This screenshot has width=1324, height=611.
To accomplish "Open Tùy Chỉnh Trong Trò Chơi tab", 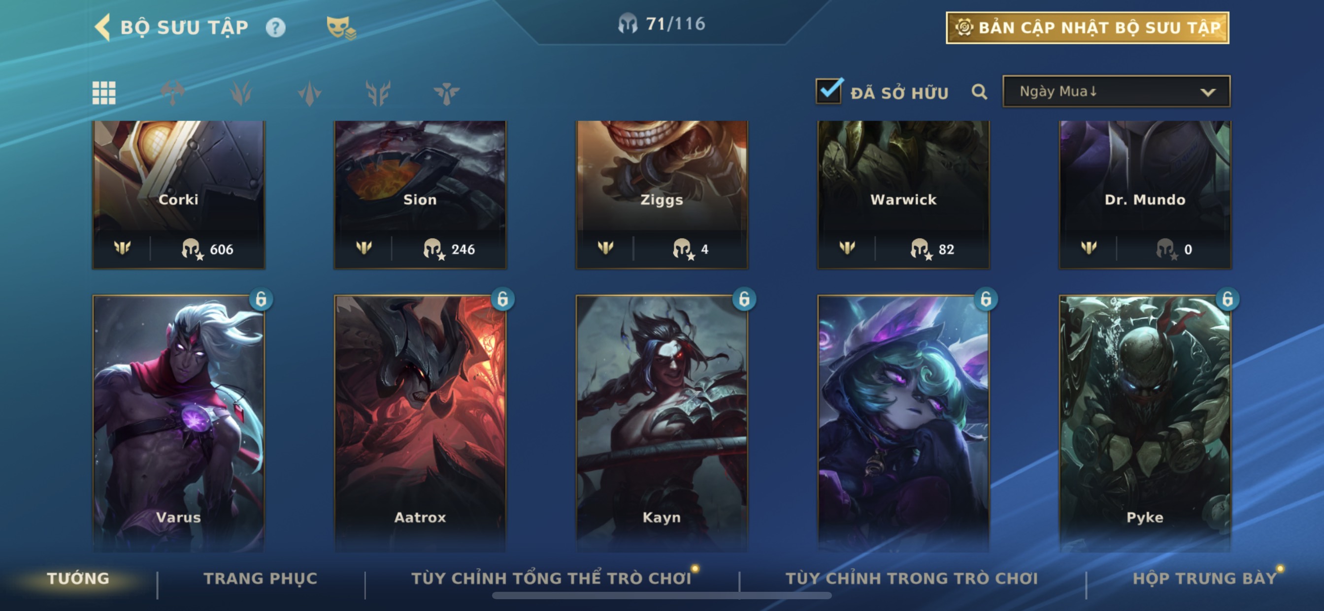I will click(x=911, y=578).
